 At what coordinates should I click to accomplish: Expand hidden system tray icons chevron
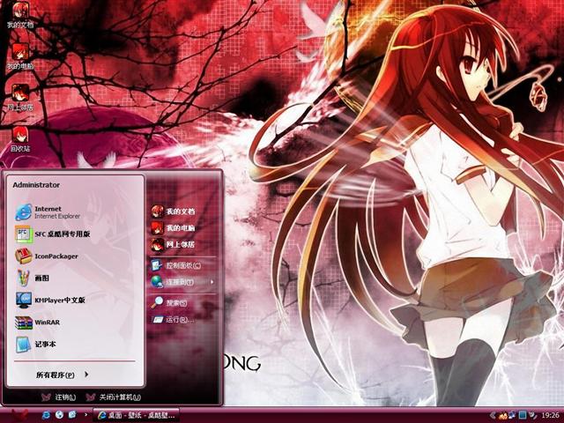click(493, 415)
